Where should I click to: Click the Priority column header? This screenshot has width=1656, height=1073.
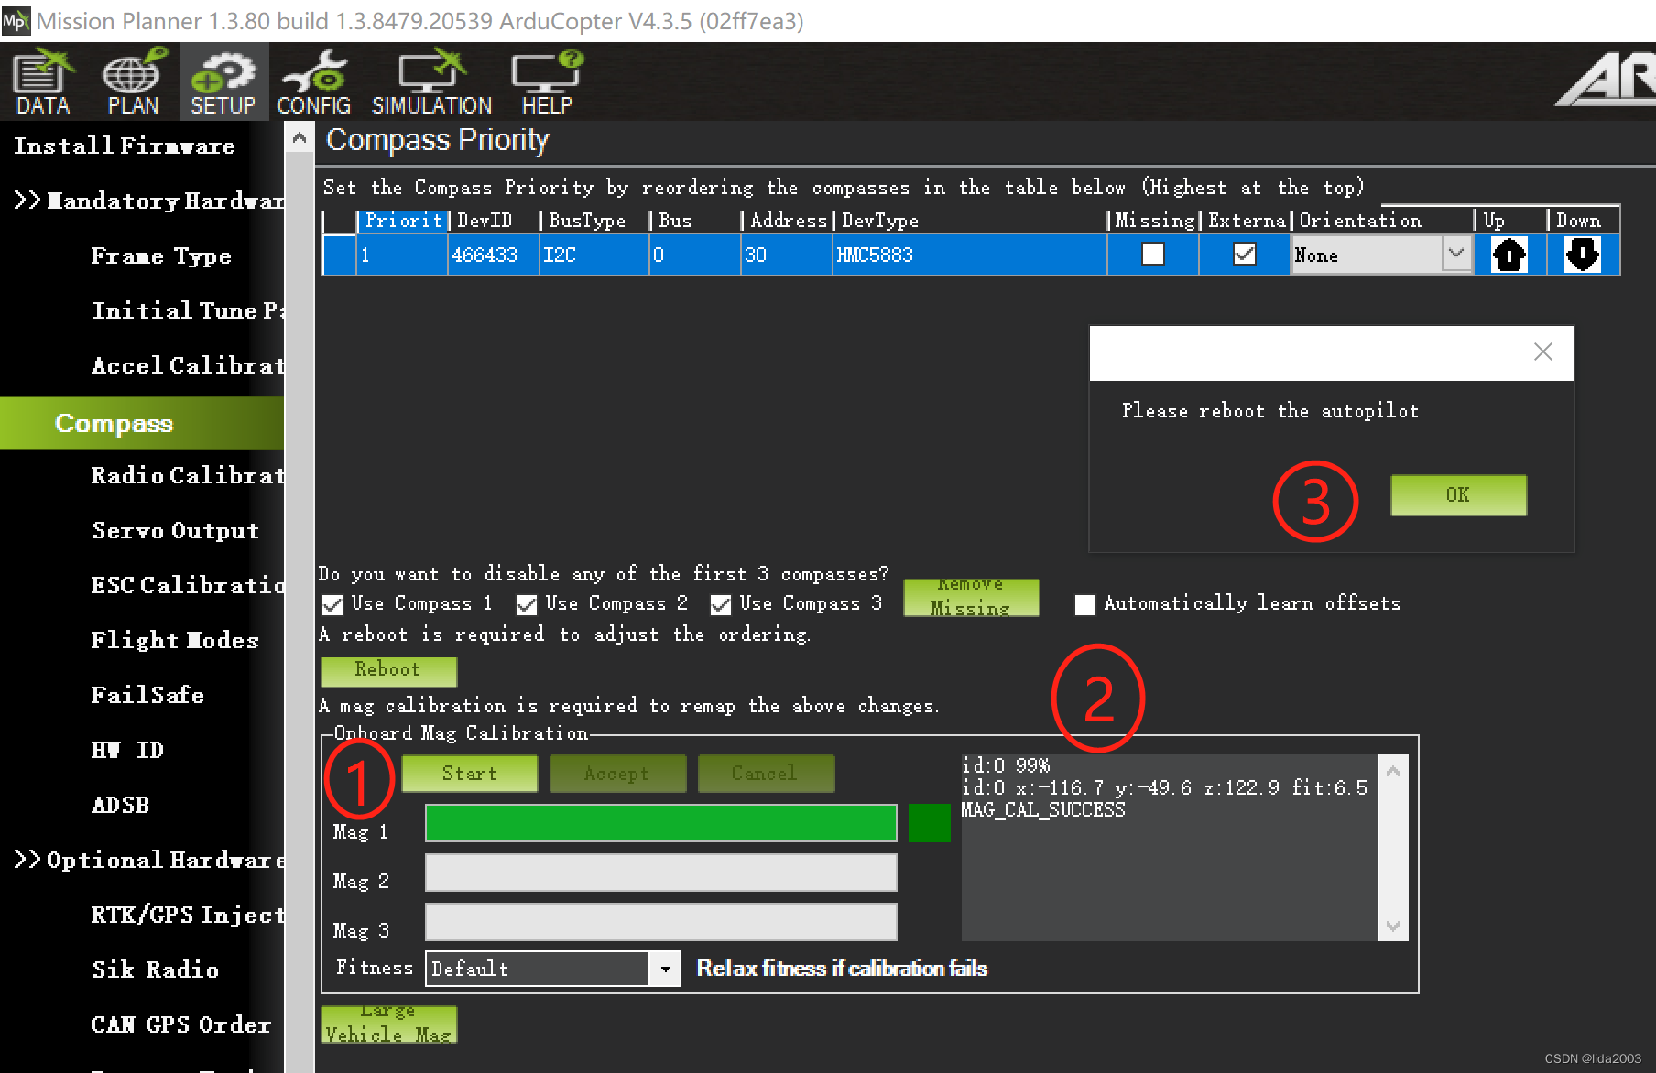click(x=402, y=221)
